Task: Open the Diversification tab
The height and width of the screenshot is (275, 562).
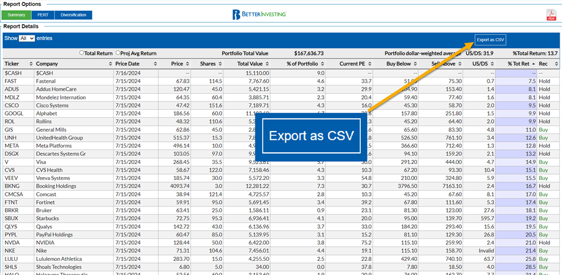Action: (73, 15)
